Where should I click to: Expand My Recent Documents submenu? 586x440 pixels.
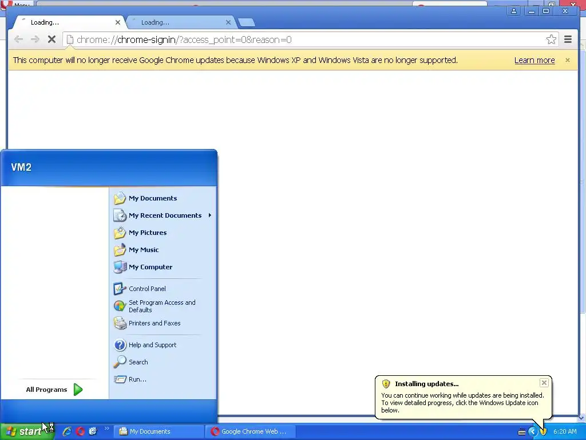[163, 215]
